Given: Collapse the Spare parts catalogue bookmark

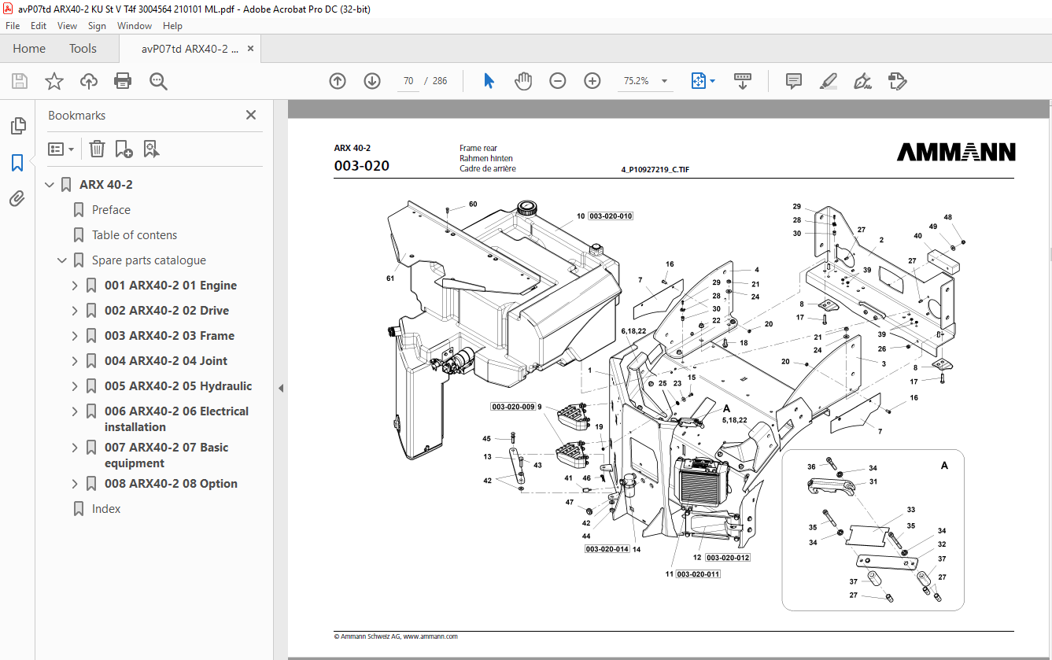Looking at the screenshot, I should point(62,260).
